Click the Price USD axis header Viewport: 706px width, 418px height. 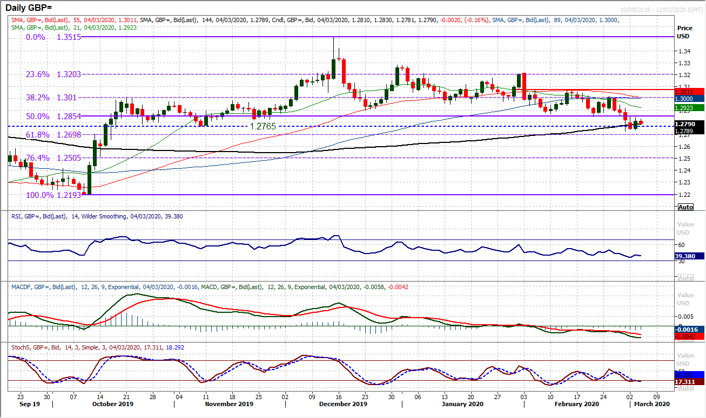(685, 32)
